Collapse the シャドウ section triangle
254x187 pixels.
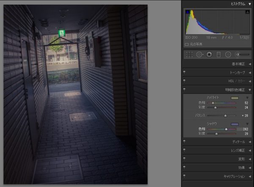[x=247, y=124]
